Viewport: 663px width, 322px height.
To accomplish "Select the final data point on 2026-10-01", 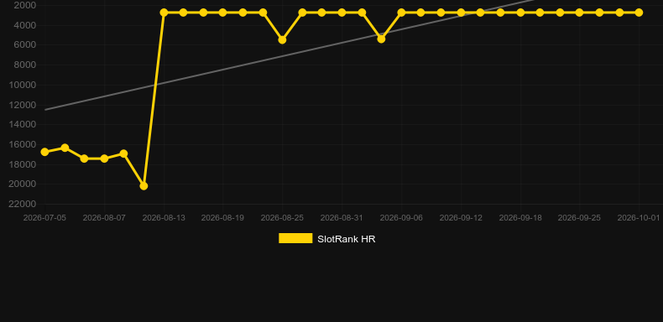I will (x=639, y=13).
